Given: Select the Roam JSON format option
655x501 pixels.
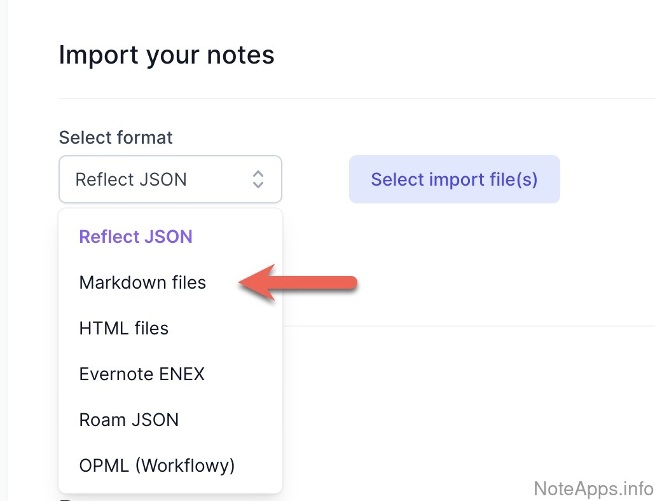Looking at the screenshot, I should [129, 420].
